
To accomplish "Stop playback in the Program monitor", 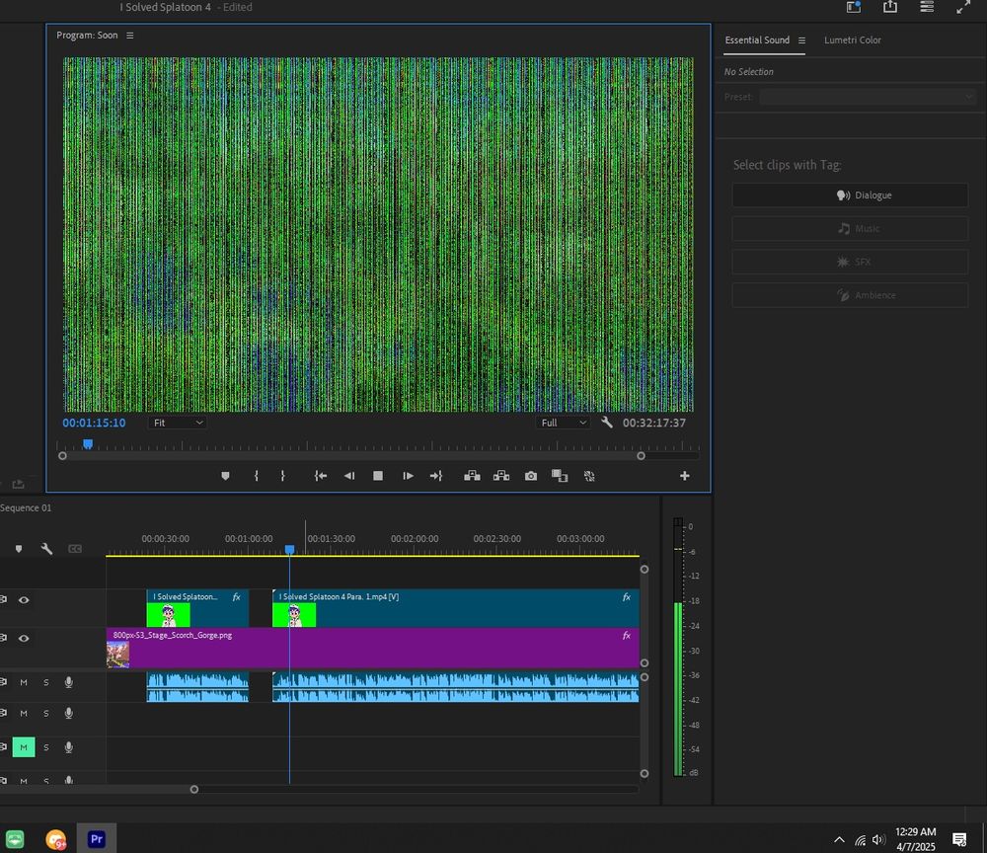I will [x=377, y=476].
